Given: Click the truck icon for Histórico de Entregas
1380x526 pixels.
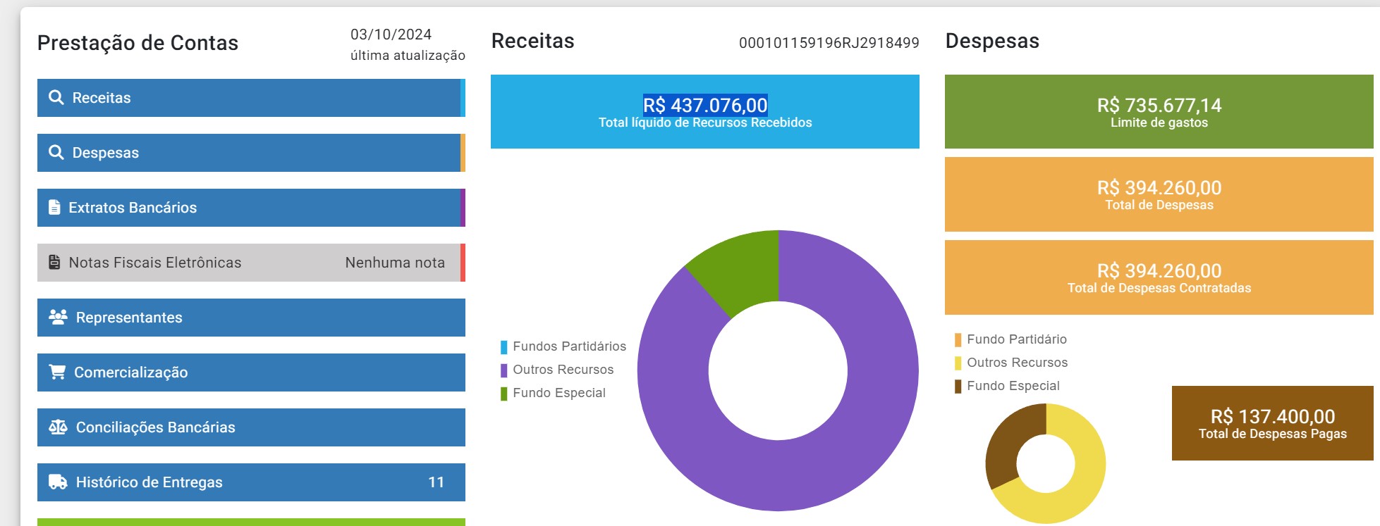Looking at the screenshot, I should pyautogui.click(x=58, y=482).
